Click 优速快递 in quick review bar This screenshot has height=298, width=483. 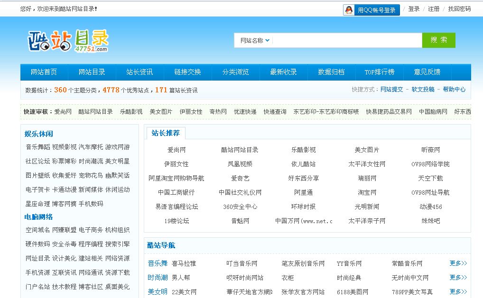pyautogui.click(x=245, y=112)
